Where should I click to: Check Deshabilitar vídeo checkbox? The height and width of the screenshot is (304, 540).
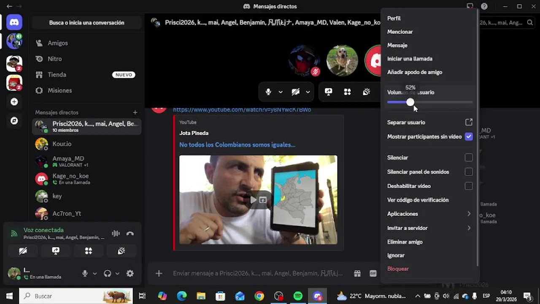tap(469, 186)
